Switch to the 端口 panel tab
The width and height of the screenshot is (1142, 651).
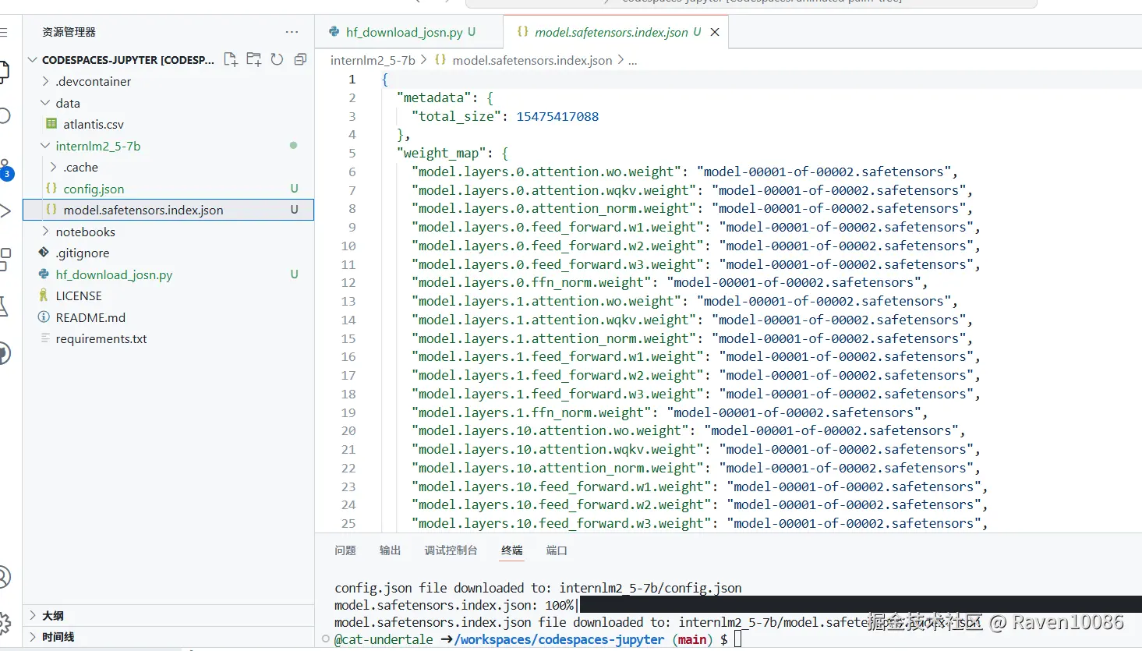pos(557,550)
